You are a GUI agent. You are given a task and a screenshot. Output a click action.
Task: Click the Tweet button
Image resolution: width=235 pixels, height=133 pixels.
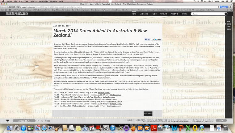pyautogui.click(x=158, y=39)
